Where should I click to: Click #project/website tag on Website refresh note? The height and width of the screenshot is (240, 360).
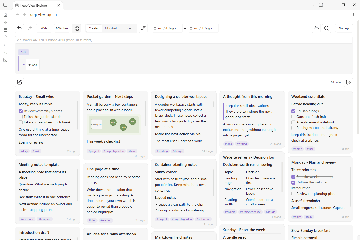point(250,212)
